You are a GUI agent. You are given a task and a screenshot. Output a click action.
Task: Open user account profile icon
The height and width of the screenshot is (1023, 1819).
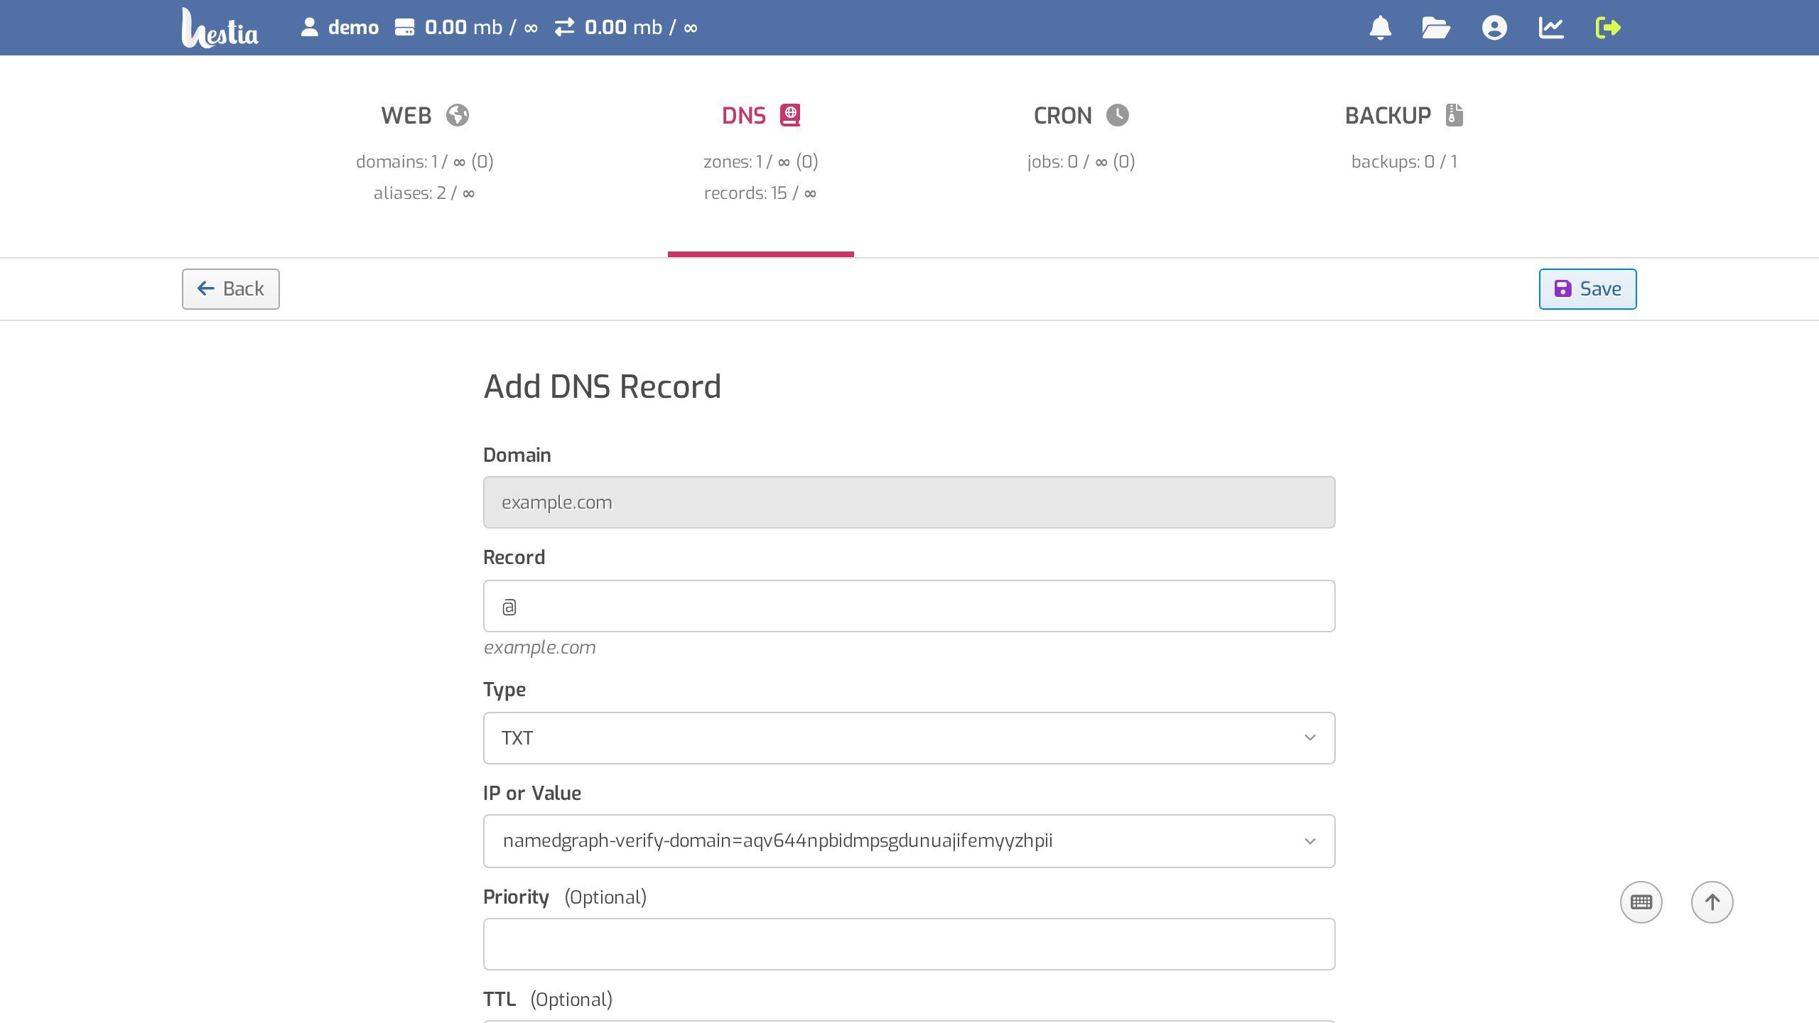(x=1494, y=28)
